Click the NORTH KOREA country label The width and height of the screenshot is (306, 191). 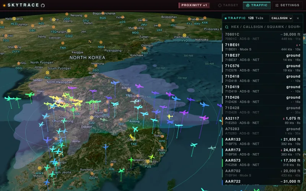click(88, 58)
